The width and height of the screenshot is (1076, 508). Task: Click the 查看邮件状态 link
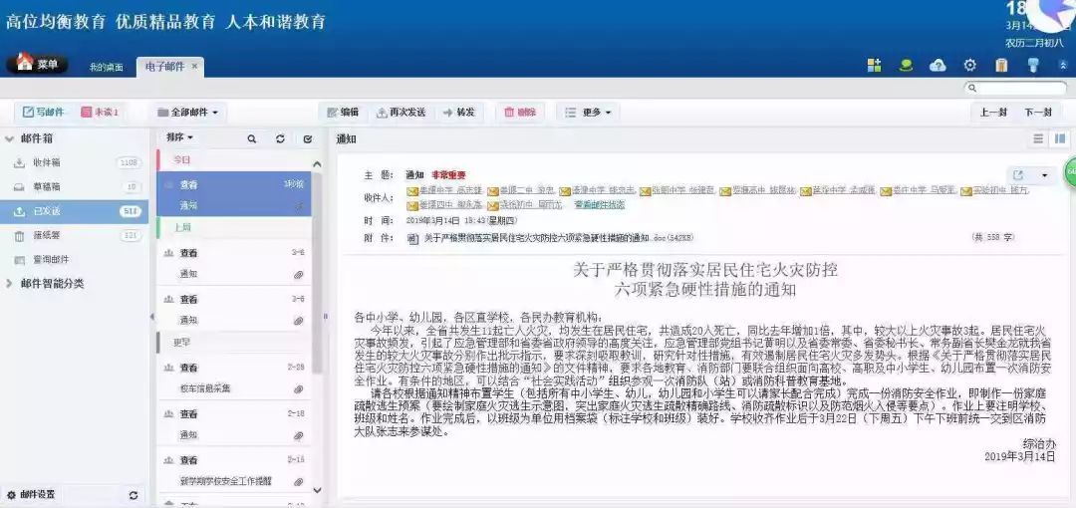click(599, 204)
